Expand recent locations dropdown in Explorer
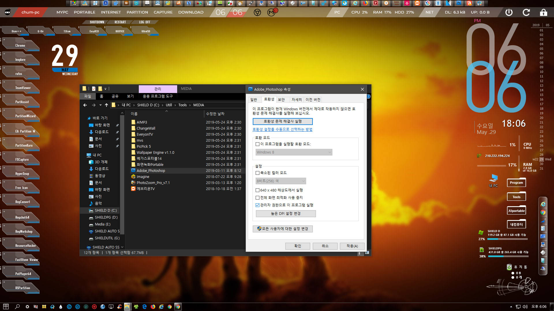The width and height of the screenshot is (554, 311). click(x=100, y=105)
